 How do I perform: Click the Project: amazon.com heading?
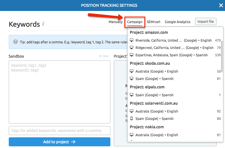(149, 32)
